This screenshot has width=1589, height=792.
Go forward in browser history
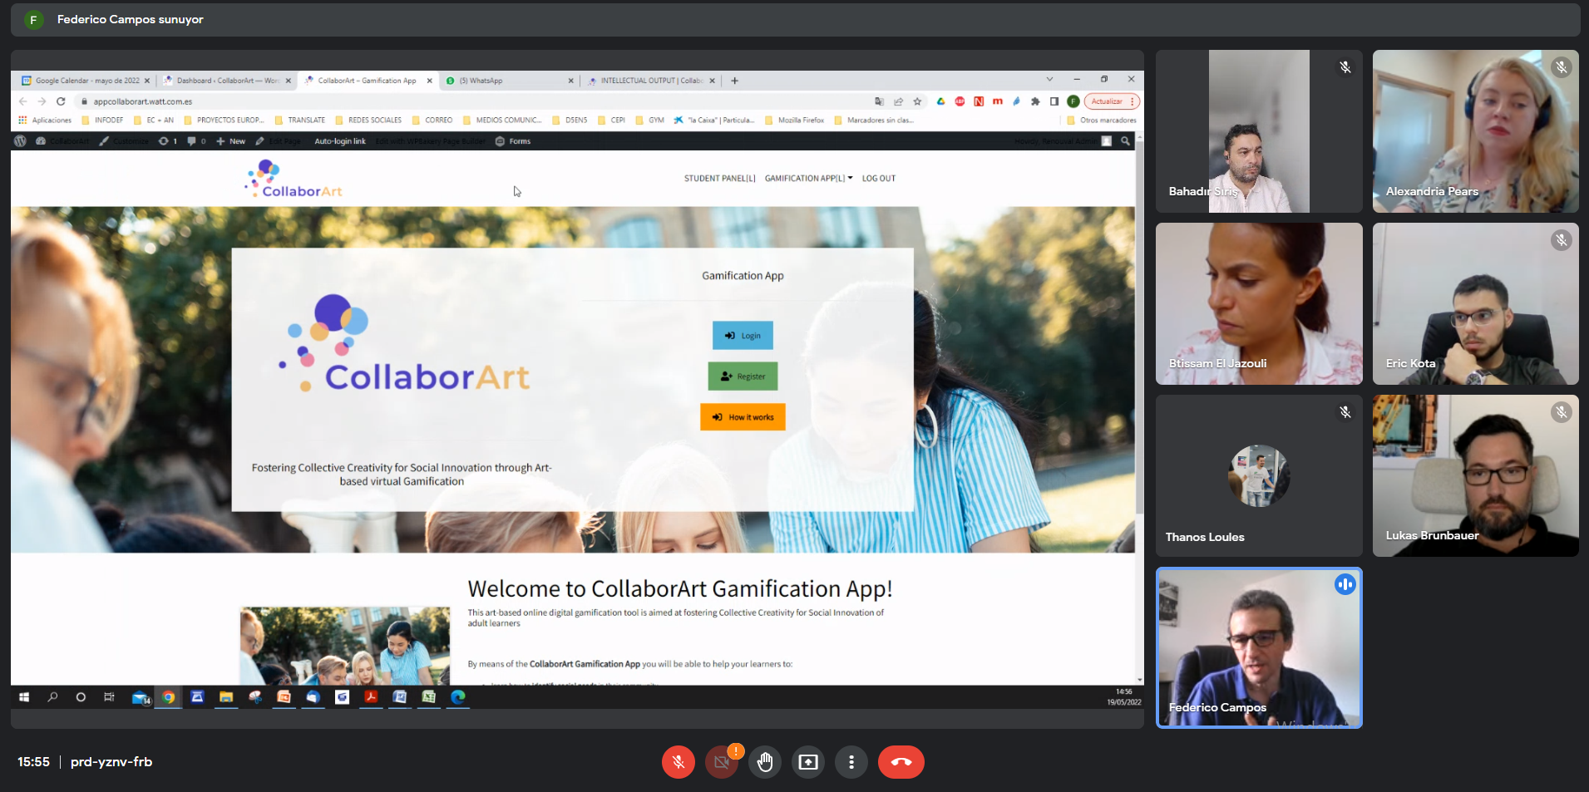click(42, 101)
